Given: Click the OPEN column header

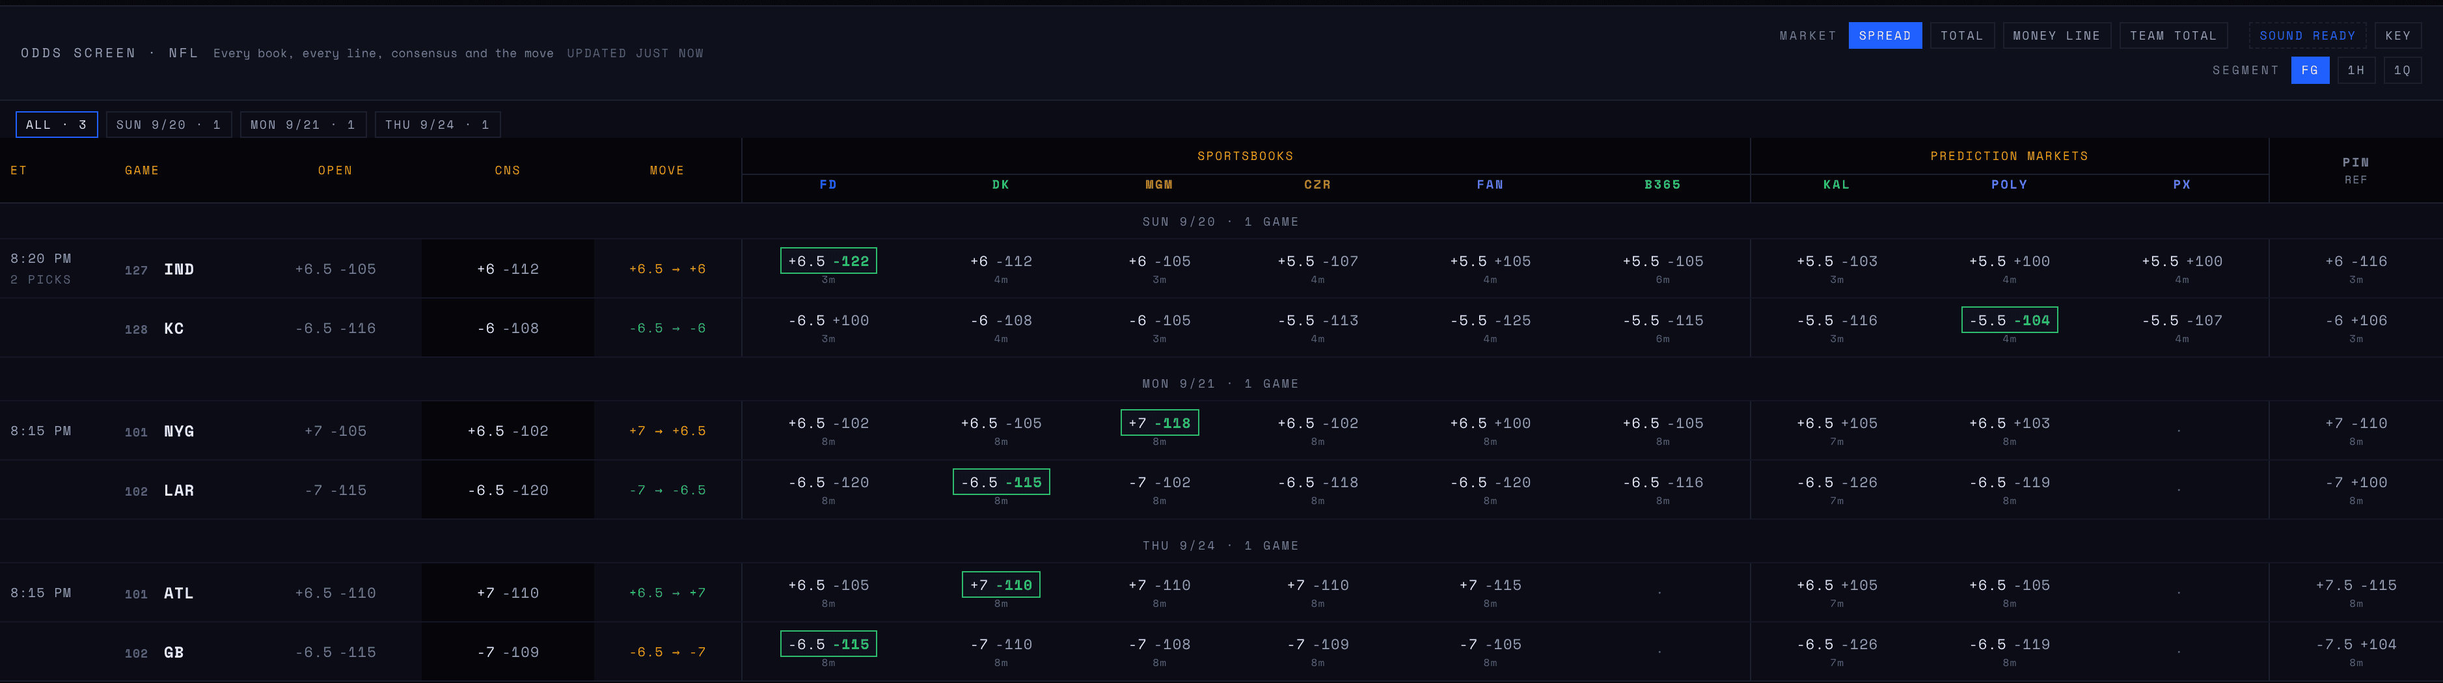Looking at the screenshot, I should 334,170.
